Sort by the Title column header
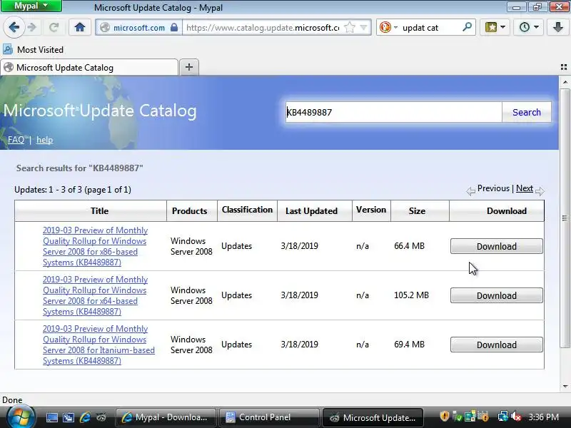 pyautogui.click(x=99, y=210)
